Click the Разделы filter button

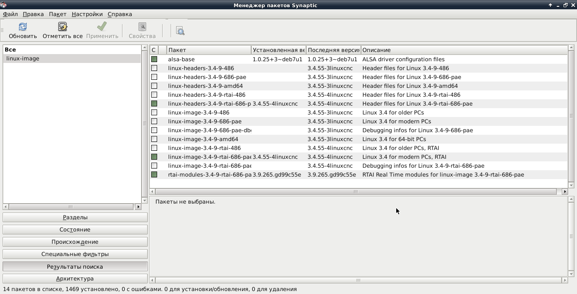75,217
